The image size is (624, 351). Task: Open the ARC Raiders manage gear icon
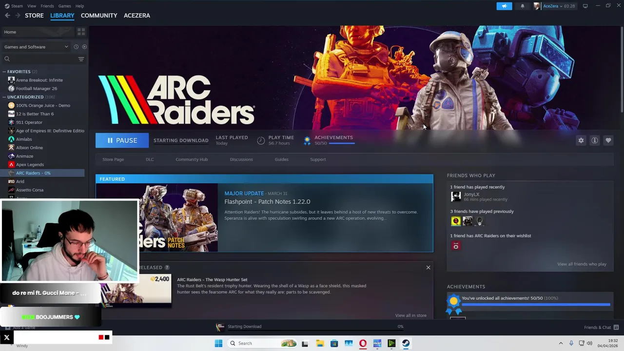pos(581,140)
